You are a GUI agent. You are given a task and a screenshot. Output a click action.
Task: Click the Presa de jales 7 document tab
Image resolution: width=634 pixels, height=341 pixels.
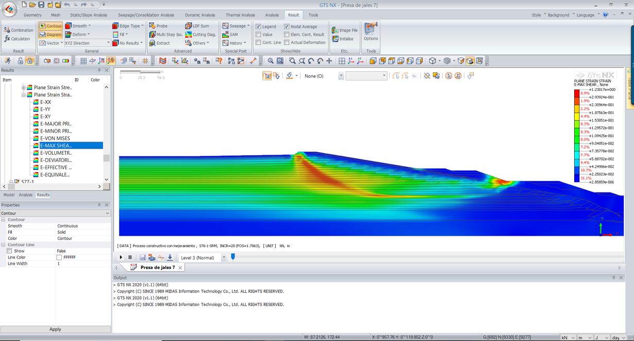[157, 268]
